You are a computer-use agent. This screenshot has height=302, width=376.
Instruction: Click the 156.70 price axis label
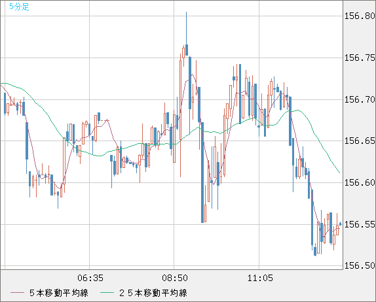[x=360, y=99]
